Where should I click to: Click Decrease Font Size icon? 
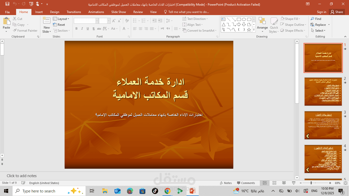click(x=120, y=21)
